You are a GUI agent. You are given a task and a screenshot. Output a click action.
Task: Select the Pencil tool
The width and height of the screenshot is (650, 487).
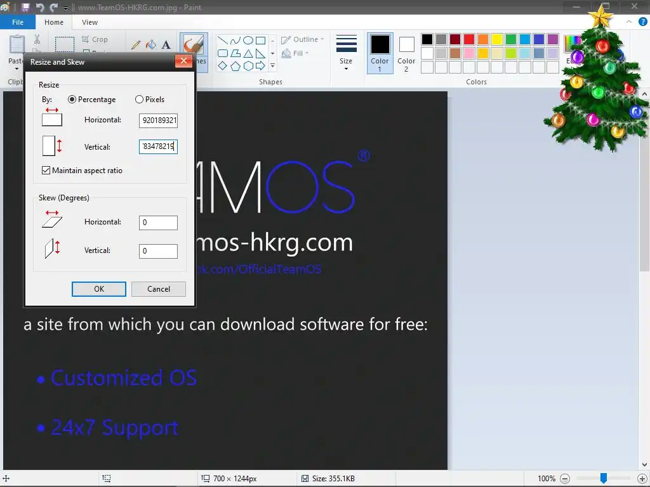click(136, 45)
